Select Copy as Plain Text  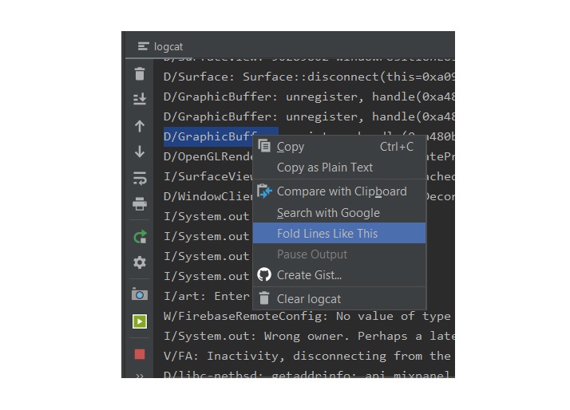point(325,168)
